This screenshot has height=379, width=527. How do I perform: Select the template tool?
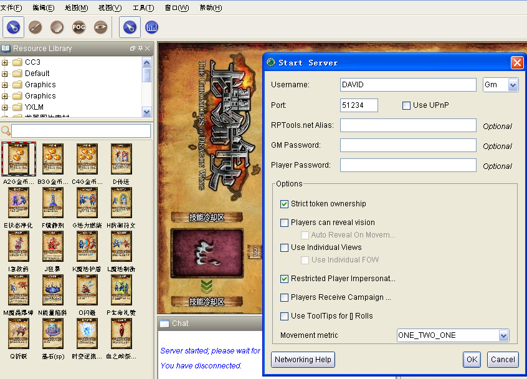point(57,27)
